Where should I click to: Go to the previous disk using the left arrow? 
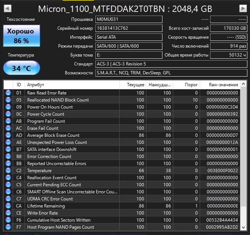click(x=7, y=9)
